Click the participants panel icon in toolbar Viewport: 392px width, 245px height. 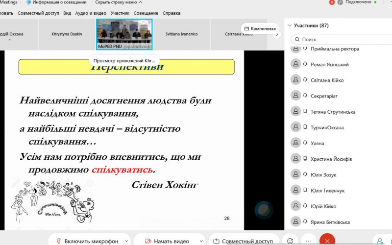click(380, 241)
